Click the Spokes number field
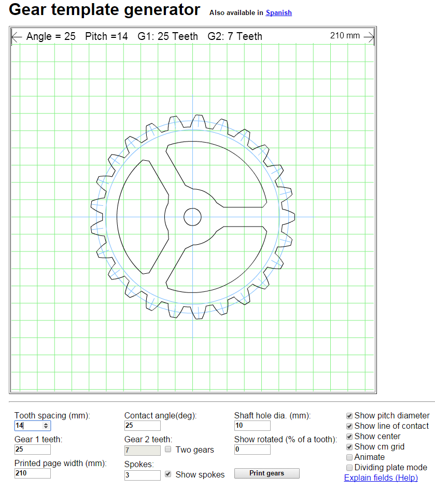435x491 pixels. 142,475
